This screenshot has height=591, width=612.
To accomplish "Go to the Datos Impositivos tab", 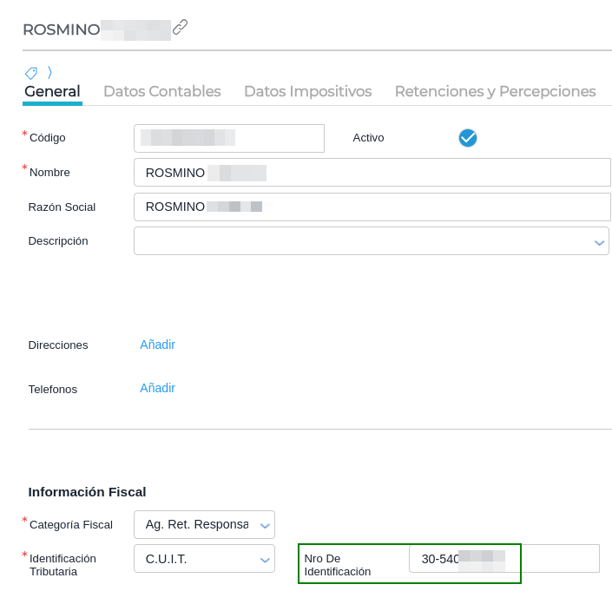I will point(307,91).
